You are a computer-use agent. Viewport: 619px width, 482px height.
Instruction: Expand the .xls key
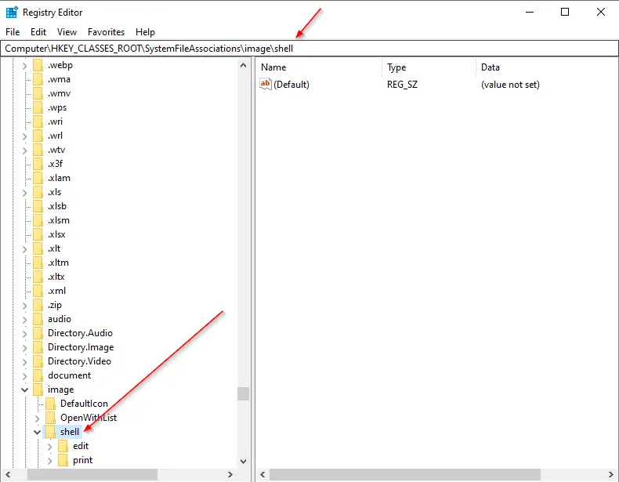(24, 193)
